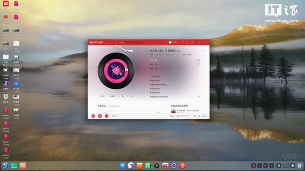
Task: Adjust the red volume slider
Action: click(184, 116)
